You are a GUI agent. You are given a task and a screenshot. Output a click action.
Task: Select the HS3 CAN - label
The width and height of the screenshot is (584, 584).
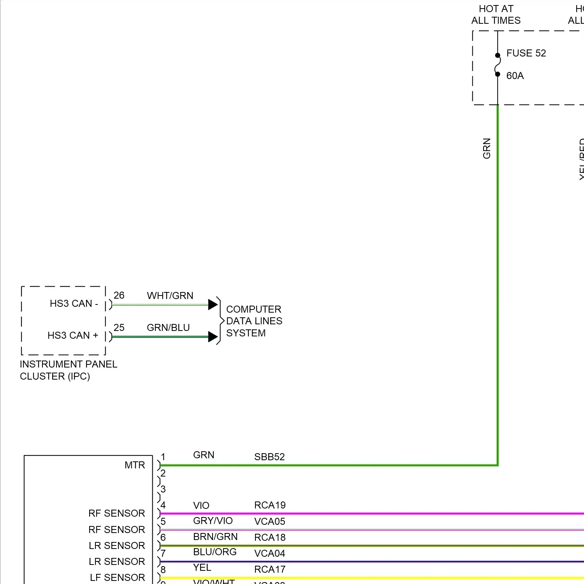point(74,303)
